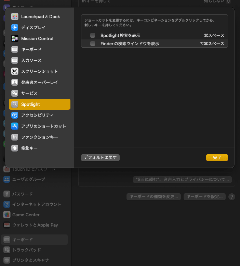Select 入力ソース in the shortcuts list

point(40,60)
